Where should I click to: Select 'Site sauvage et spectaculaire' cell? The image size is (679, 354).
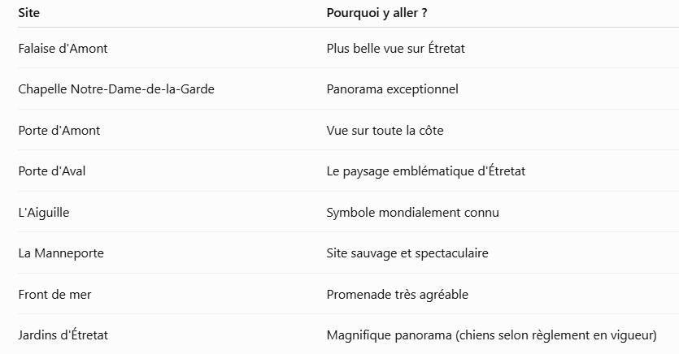407,253
